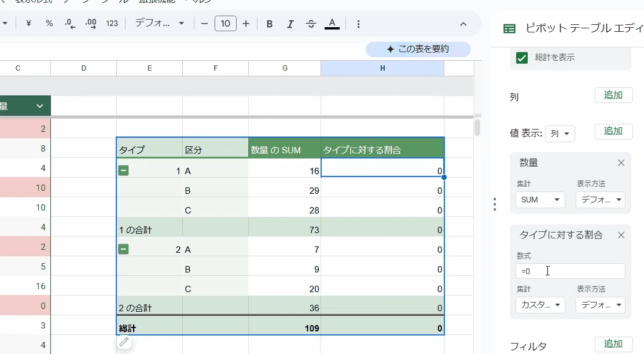This screenshot has height=354, width=644.
Task: Toggle bold formatting
Action: [x=270, y=24]
